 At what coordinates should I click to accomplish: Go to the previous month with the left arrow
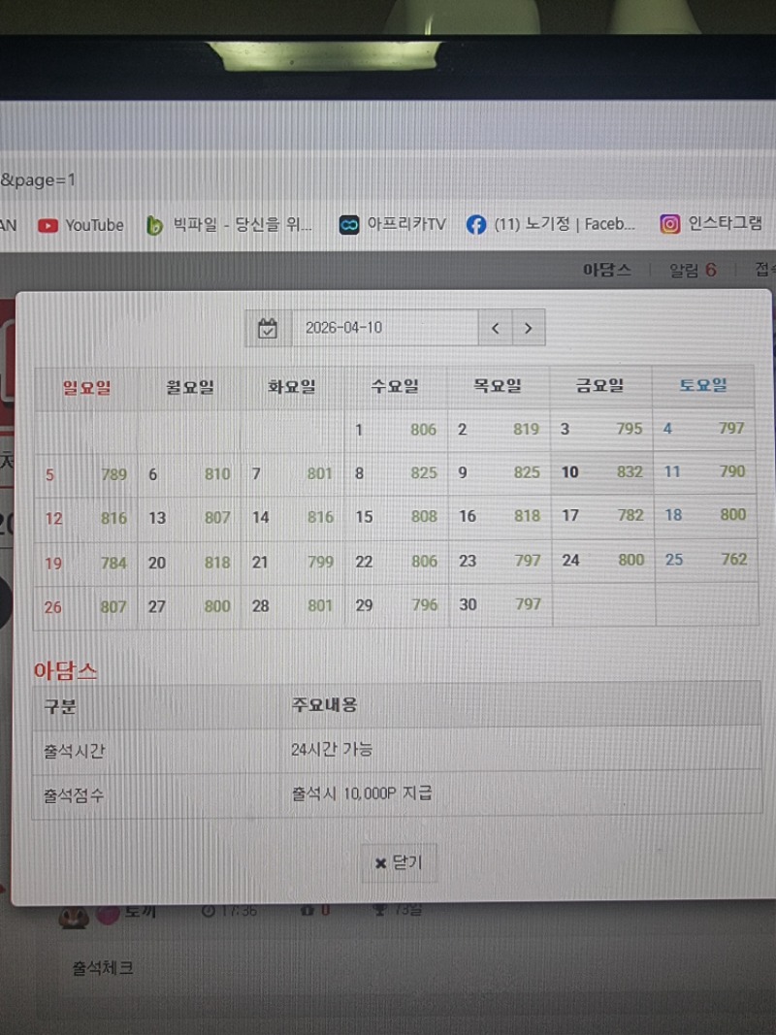point(495,329)
